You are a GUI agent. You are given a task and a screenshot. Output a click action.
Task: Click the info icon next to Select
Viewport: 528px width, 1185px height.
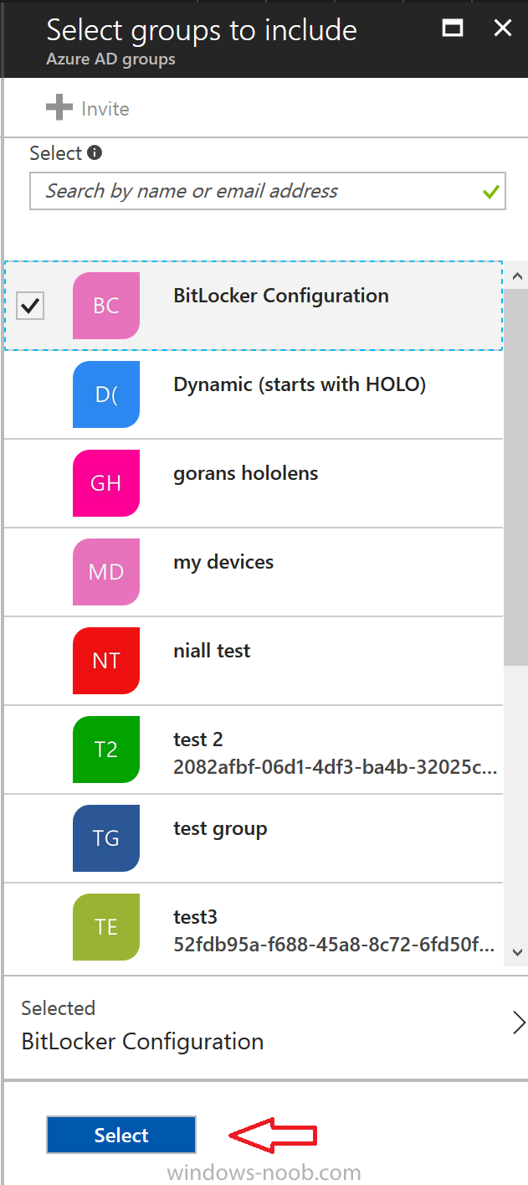point(95,153)
